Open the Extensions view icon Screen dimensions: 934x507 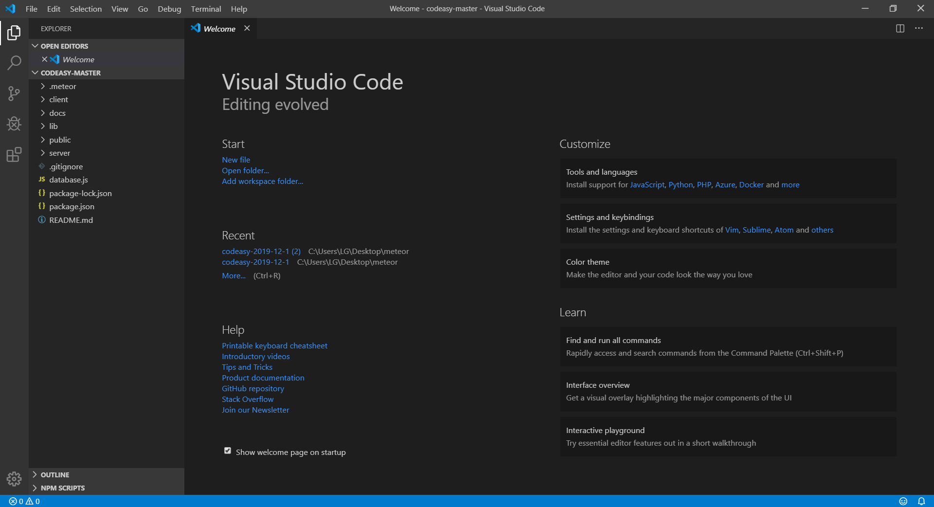[x=14, y=154]
